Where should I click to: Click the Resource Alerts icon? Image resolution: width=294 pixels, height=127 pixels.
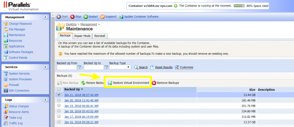[6, 112]
